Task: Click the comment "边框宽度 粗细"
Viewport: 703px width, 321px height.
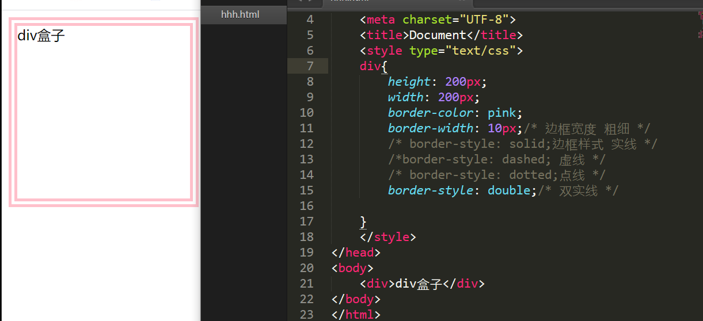Action: coord(587,128)
